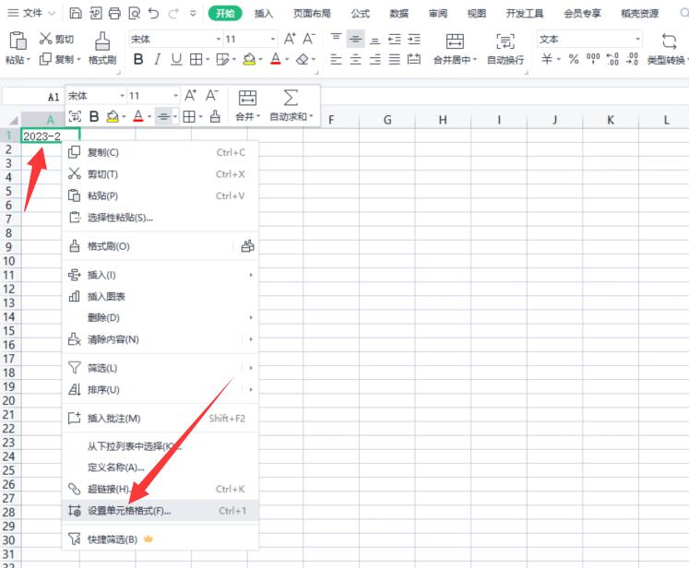Toggle the wrap text (自动换行) button

click(505, 49)
